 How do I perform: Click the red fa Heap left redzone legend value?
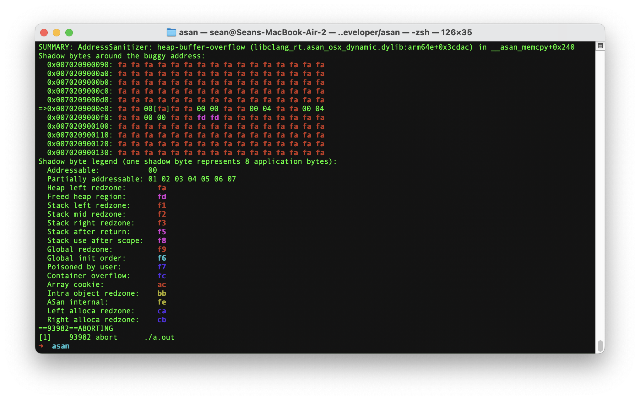tap(162, 188)
